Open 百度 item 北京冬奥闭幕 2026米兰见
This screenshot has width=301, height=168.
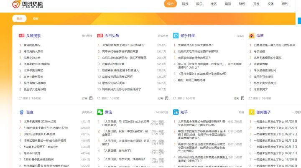click(x=40, y=122)
